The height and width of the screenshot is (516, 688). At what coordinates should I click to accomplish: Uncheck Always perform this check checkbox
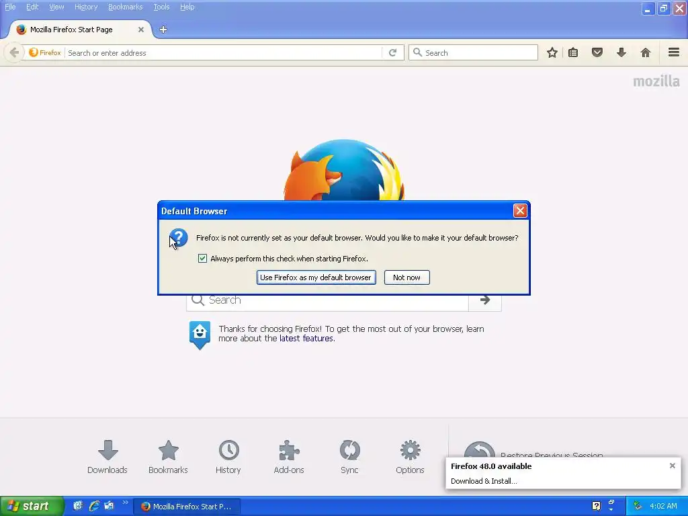point(202,259)
